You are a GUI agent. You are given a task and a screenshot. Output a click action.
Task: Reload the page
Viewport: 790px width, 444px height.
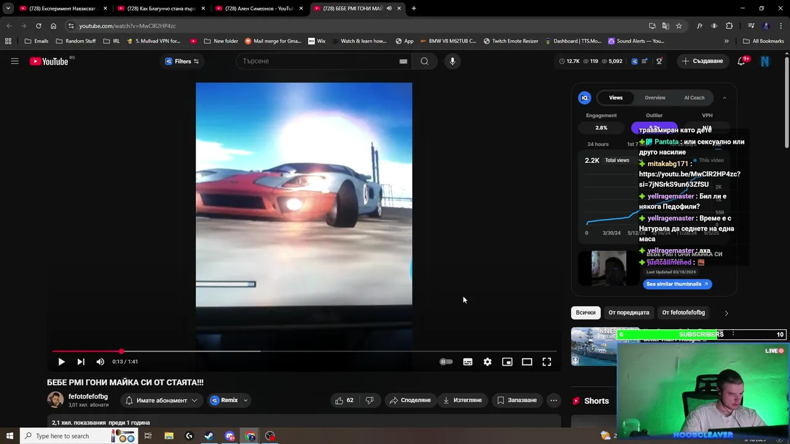[38, 26]
